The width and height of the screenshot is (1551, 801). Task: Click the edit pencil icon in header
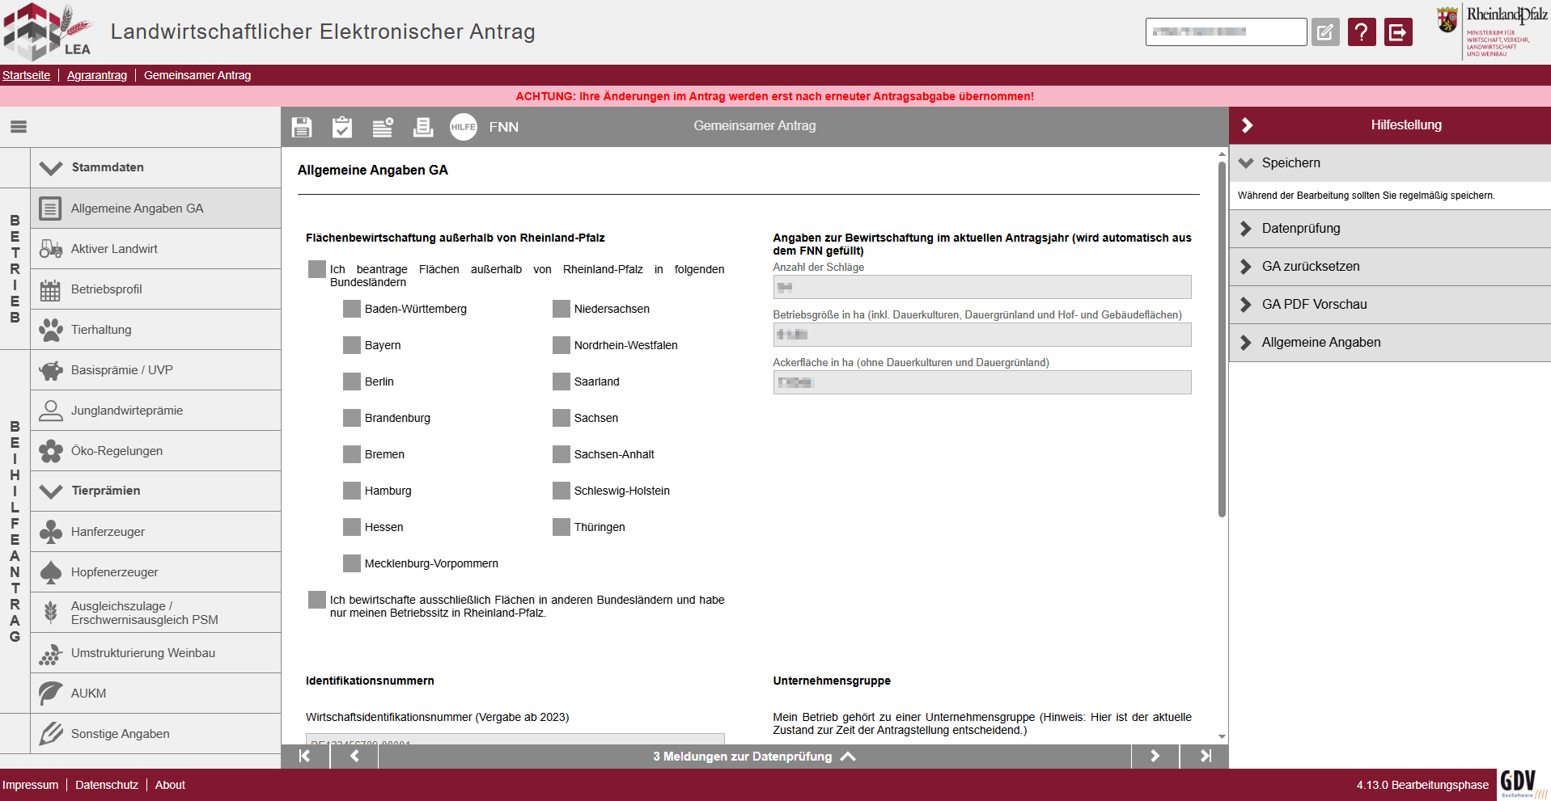pos(1324,32)
